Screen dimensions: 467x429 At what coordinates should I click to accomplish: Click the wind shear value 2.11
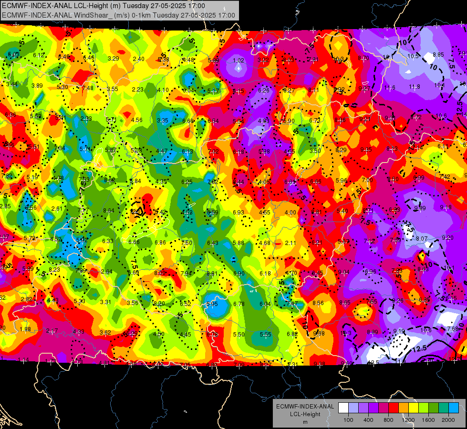click(x=291, y=243)
